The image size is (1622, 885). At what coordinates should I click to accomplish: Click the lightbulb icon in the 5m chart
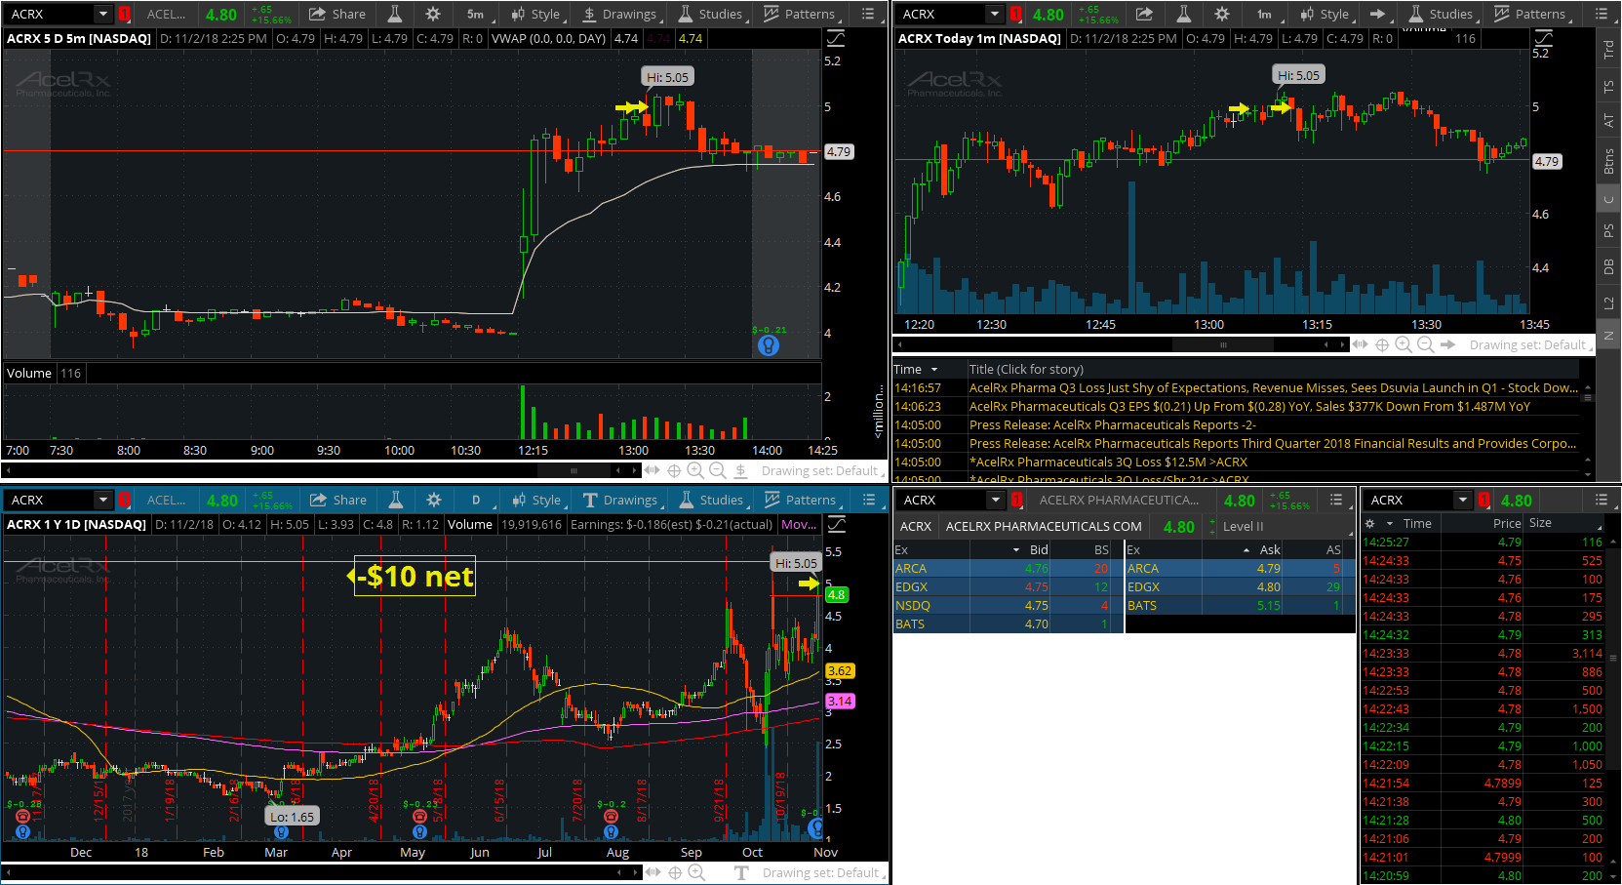click(x=769, y=345)
